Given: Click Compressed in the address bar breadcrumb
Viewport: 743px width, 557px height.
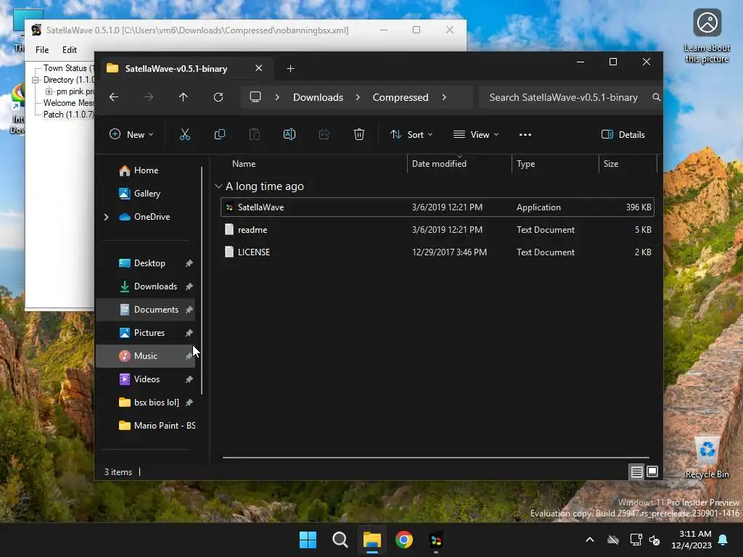Looking at the screenshot, I should pos(401,97).
